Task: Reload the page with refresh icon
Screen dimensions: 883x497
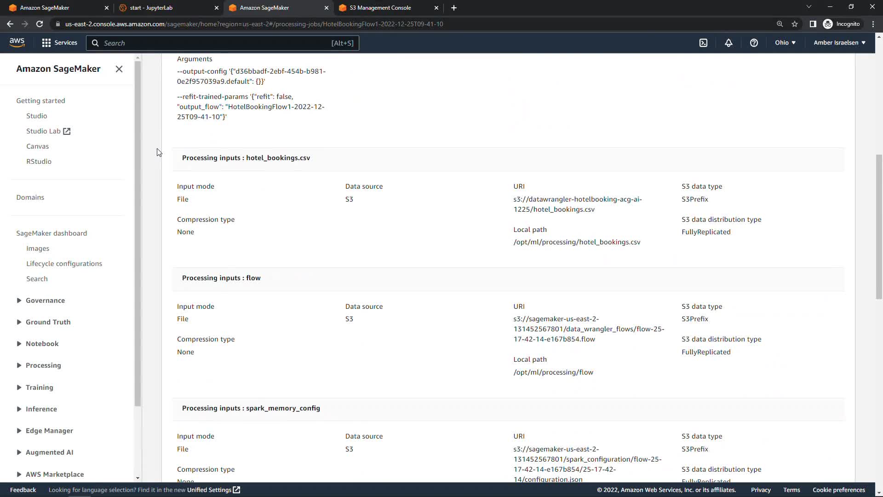Action: coord(40,24)
